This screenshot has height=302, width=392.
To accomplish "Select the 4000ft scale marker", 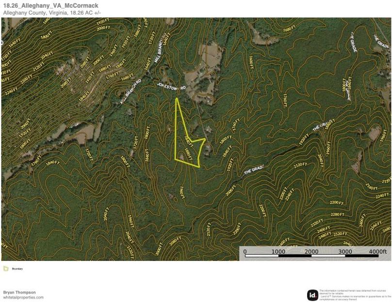I will coord(377,251).
